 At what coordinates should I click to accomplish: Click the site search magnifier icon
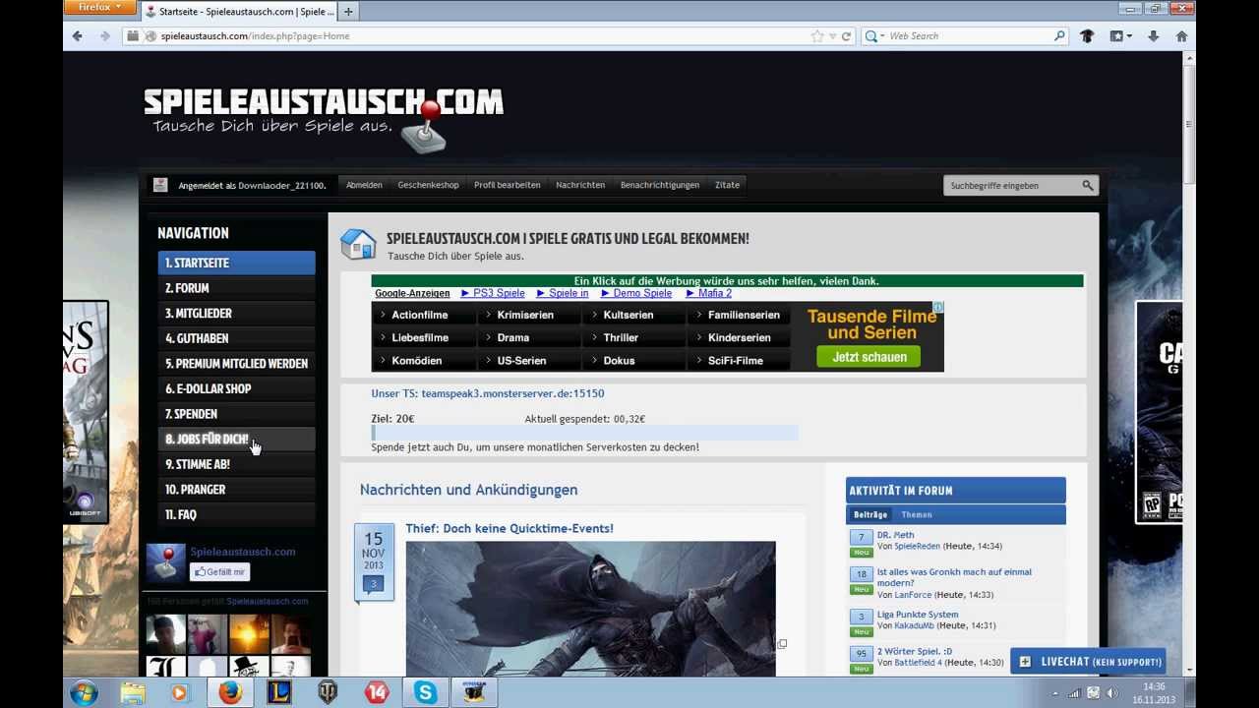(1088, 185)
